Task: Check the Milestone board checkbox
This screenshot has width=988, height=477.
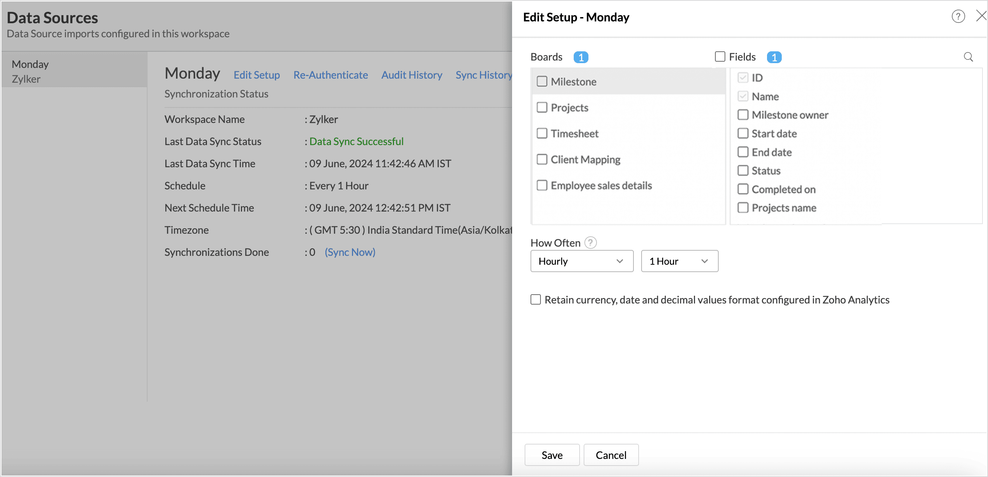Action: 542,81
